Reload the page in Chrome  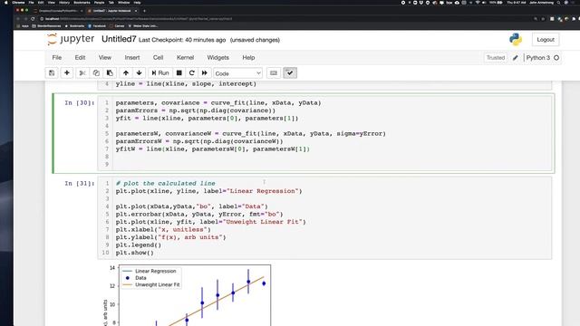pos(33,18)
